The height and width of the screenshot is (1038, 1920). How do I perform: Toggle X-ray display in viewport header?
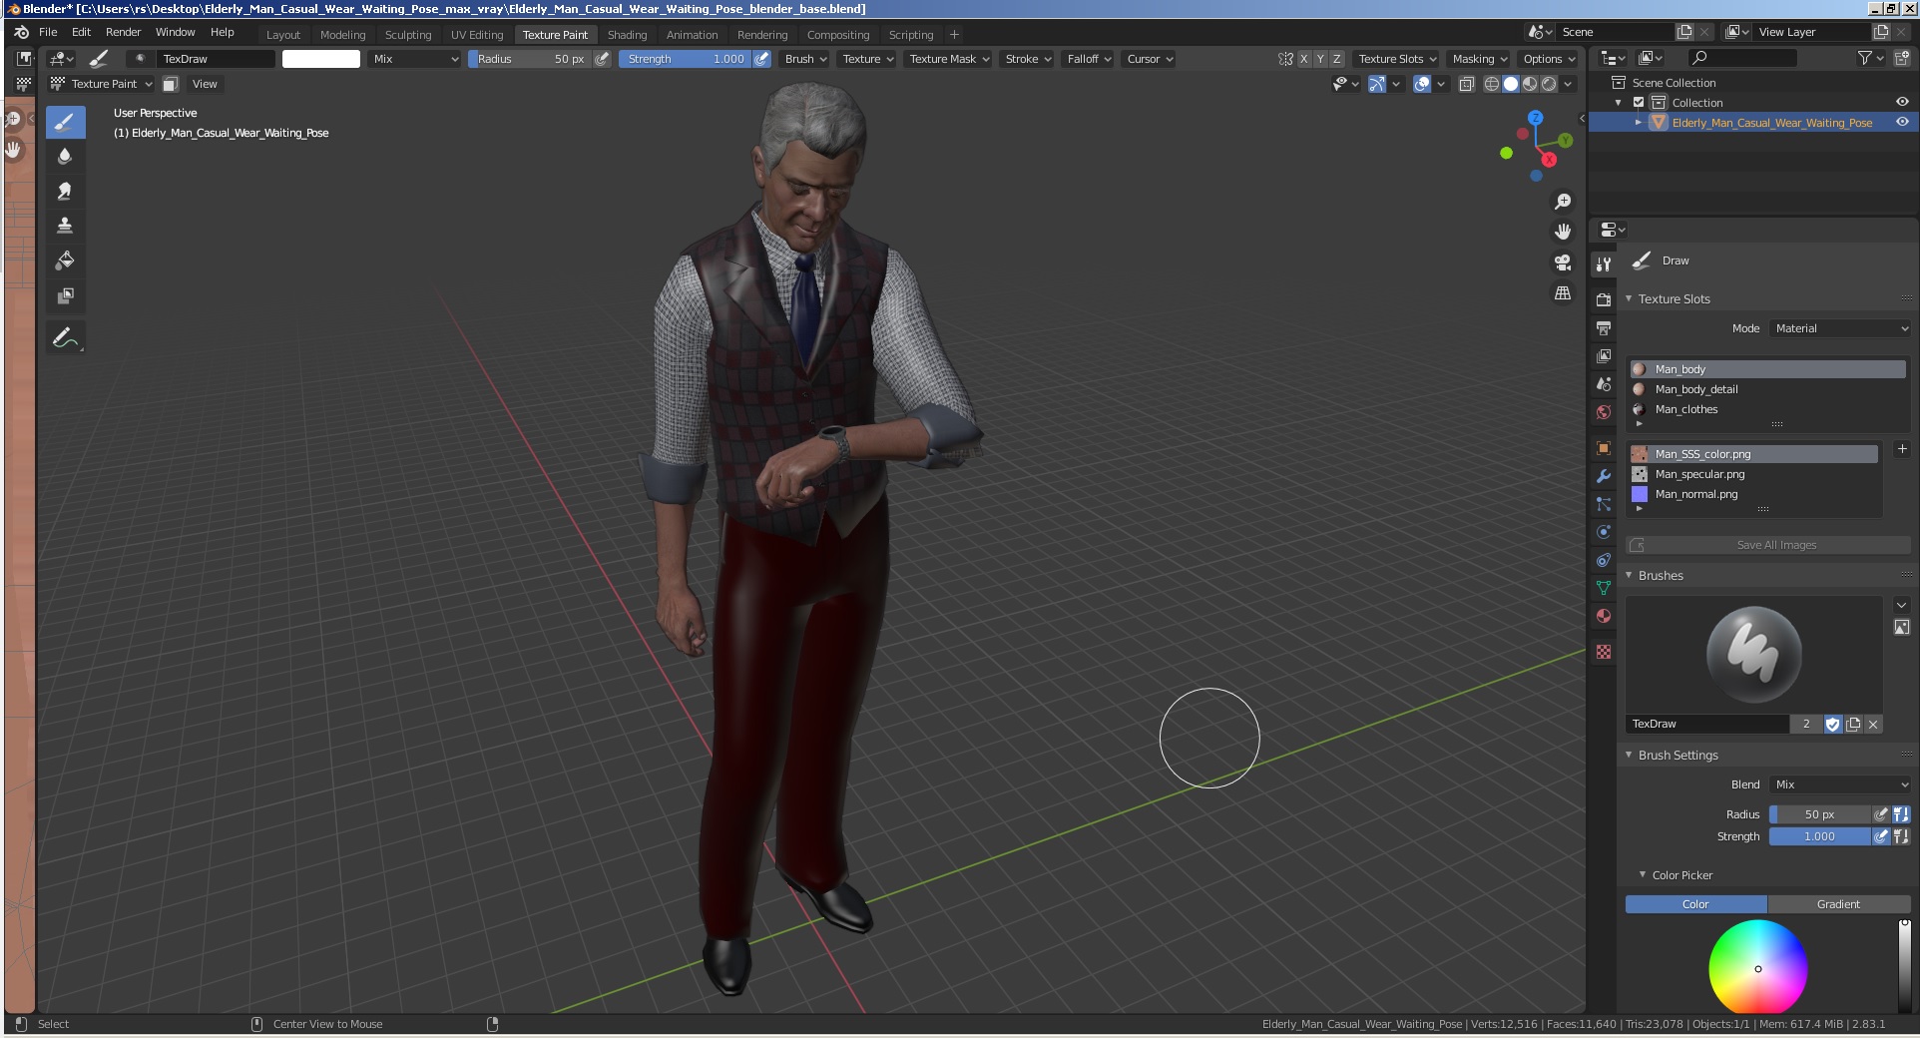click(1466, 84)
